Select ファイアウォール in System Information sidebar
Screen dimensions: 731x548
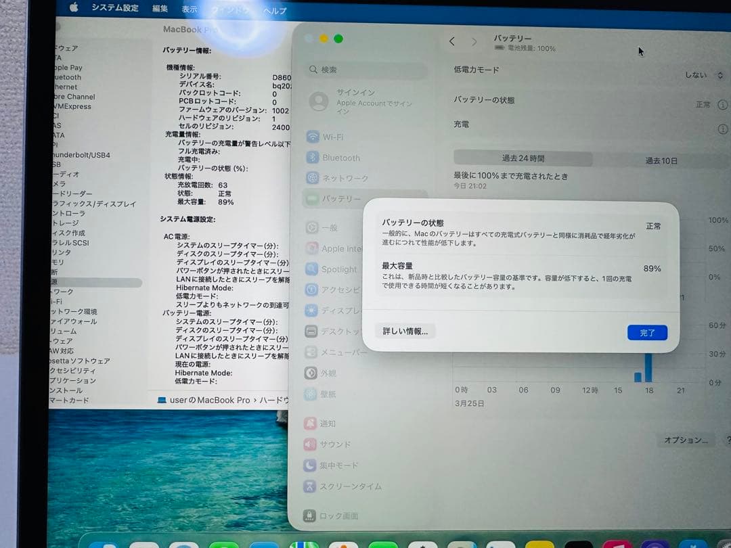point(74,321)
